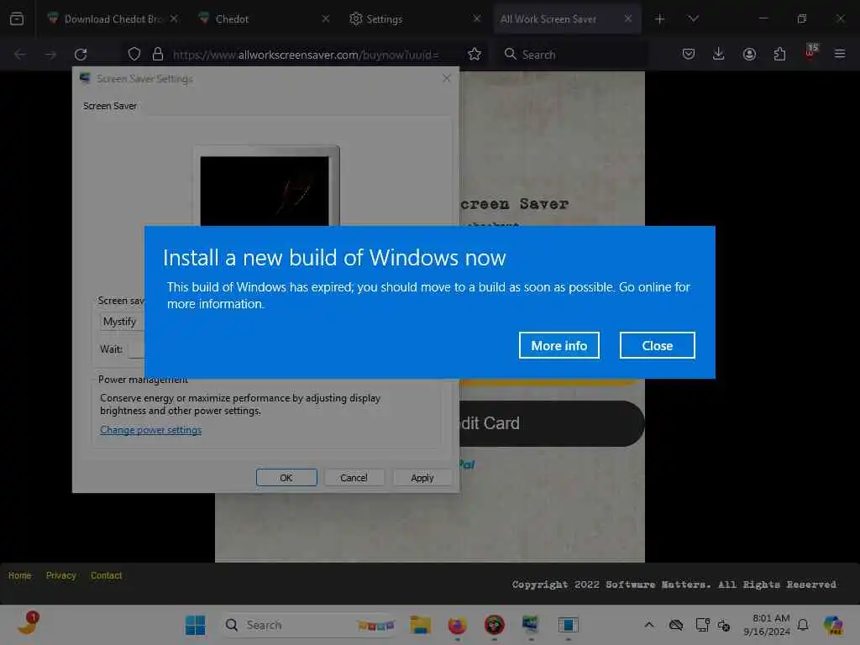
Task: Go back using the back arrow
Action: coord(20,55)
